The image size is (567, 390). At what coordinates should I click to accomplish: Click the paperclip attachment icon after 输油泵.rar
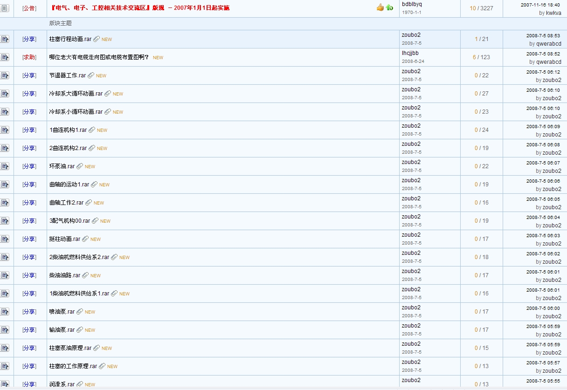pyautogui.click(x=80, y=330)
